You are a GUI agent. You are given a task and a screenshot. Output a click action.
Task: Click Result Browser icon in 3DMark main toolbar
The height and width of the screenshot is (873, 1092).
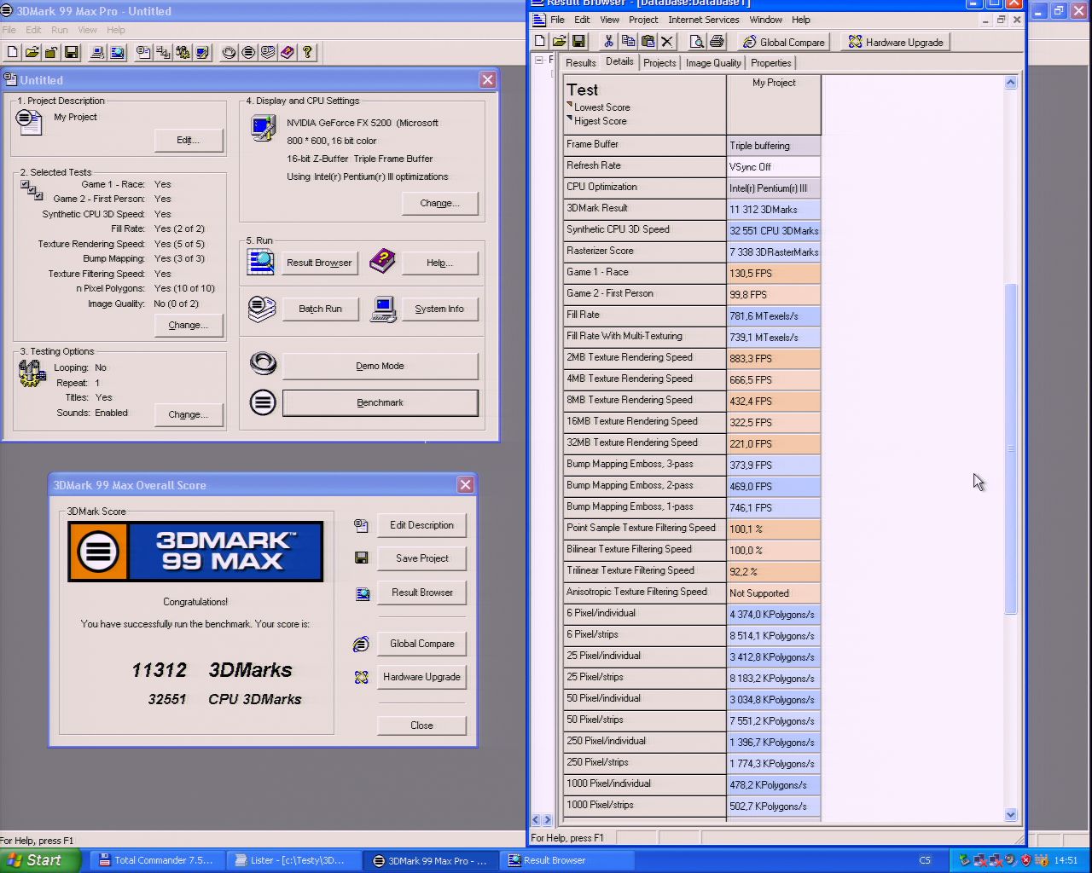(x=117, y=53)
